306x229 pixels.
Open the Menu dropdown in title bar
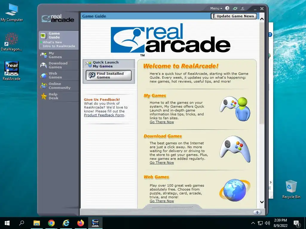[216, 8]
